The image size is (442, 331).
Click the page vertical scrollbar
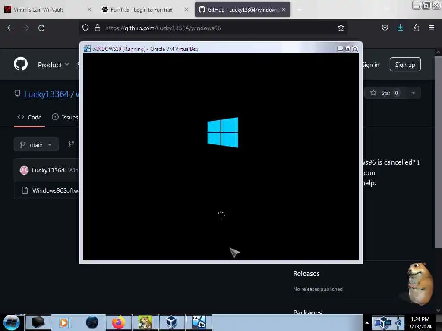click(438, 152)
